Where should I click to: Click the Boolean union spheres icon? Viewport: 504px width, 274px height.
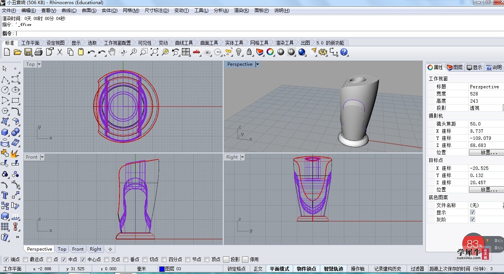coord(15,132)
